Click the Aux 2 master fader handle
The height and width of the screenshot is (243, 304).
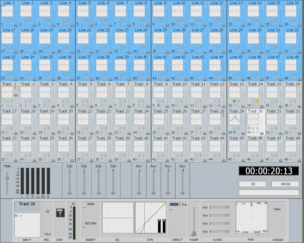[153, 193]
